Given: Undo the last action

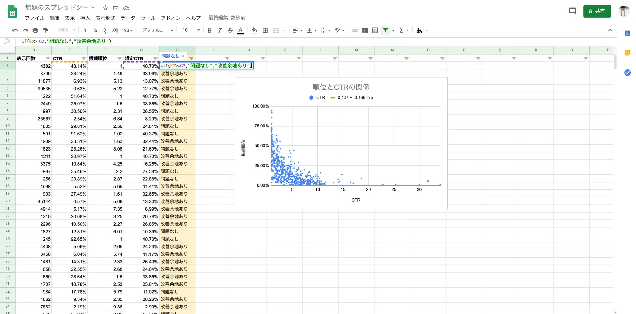Looking at the screenshot, I should point(15,30).
